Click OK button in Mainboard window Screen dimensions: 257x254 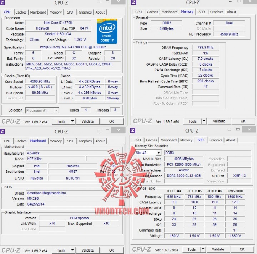click(111, 250)
